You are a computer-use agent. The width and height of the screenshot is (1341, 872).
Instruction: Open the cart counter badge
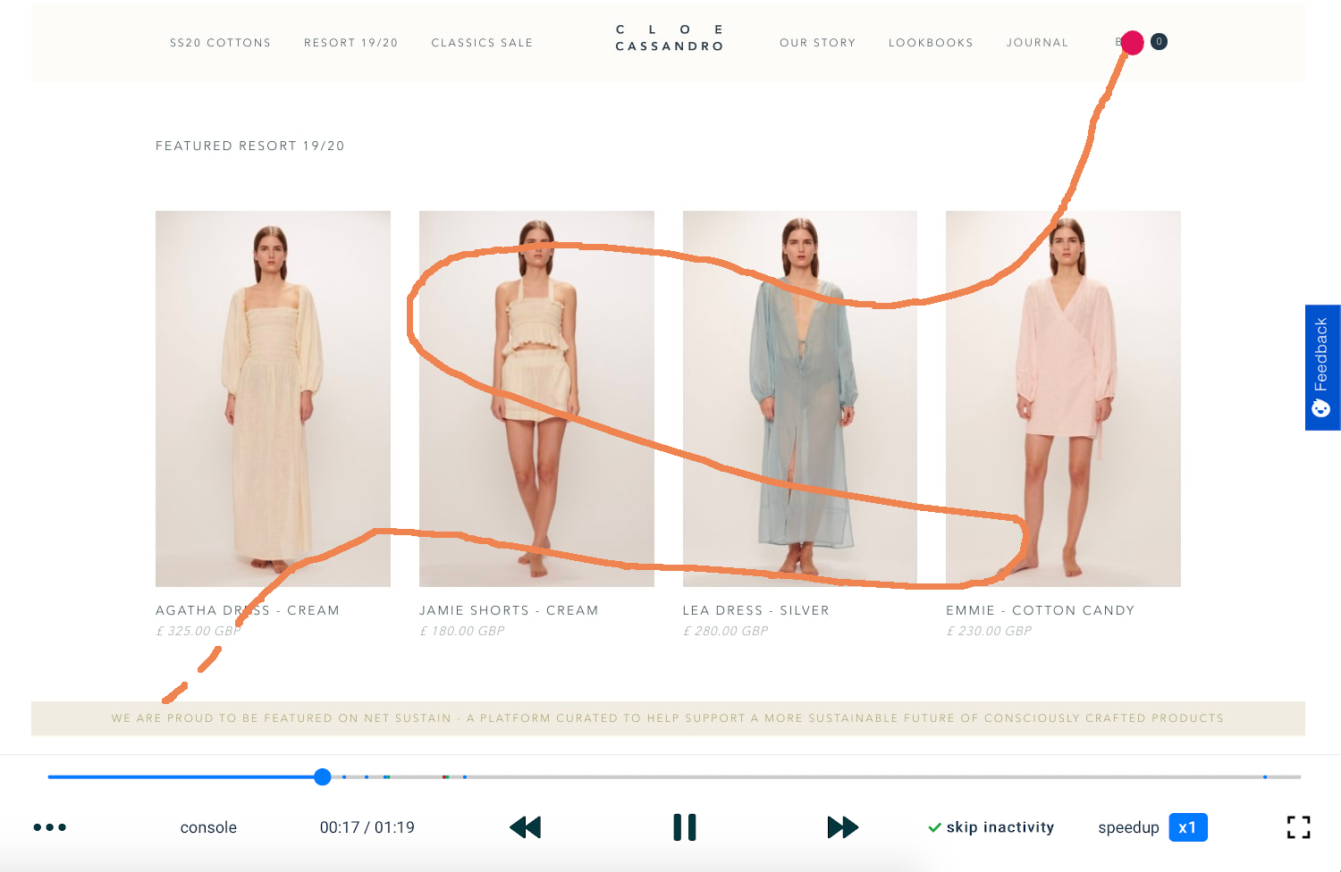[x=1159, y=41]
